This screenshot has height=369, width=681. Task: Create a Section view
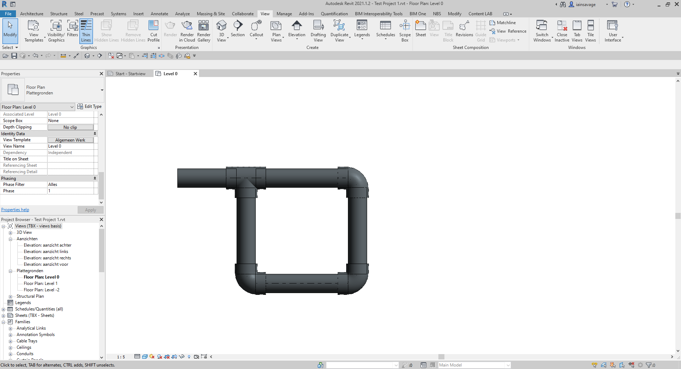pyautogui.click(x=238, y=29)
